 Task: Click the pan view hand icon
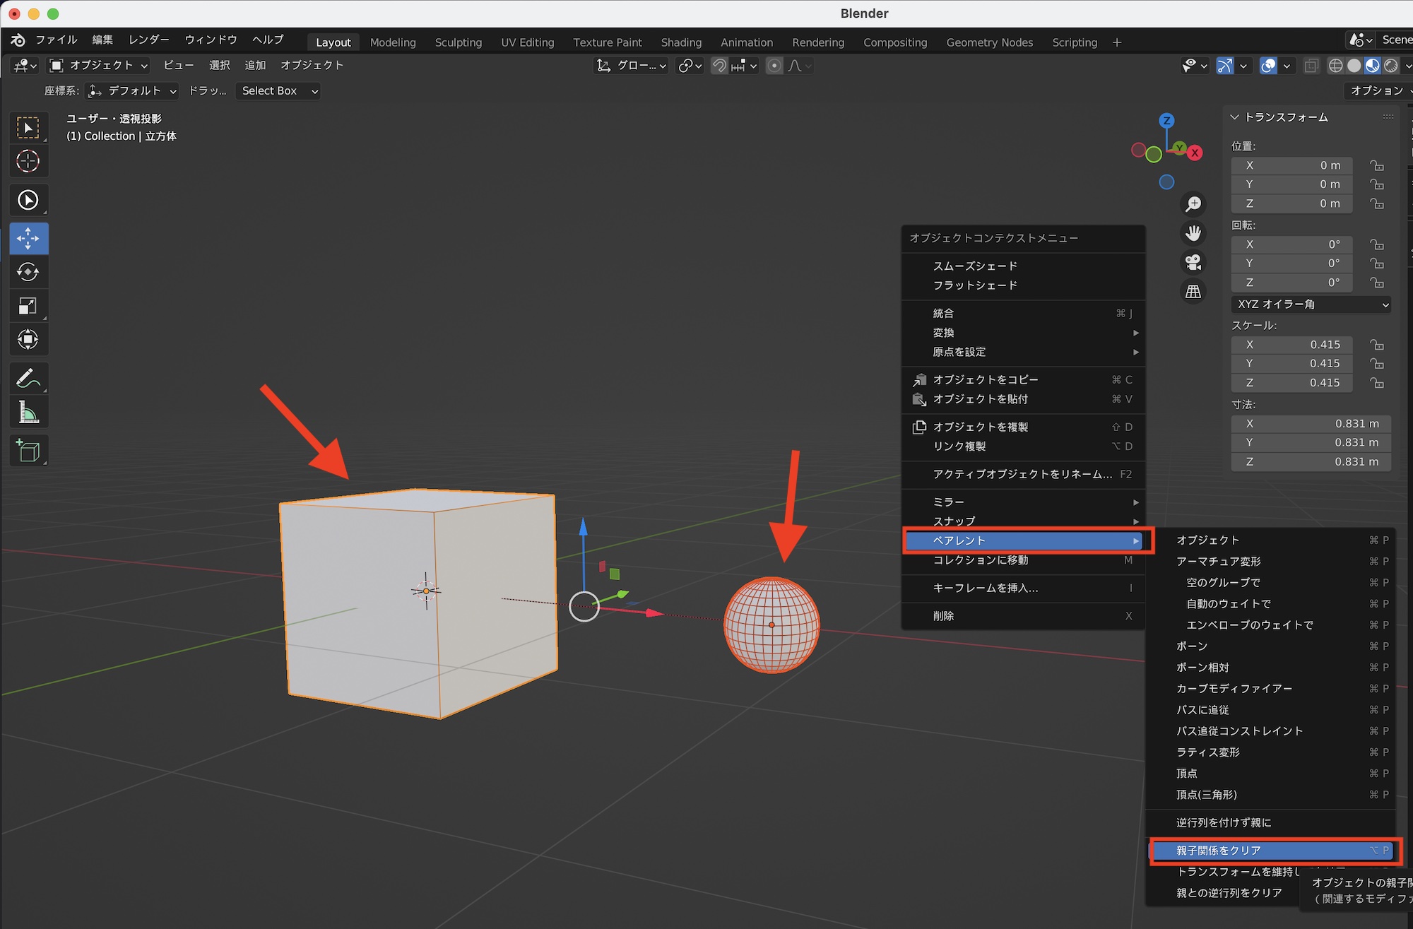click(1193, 233)
